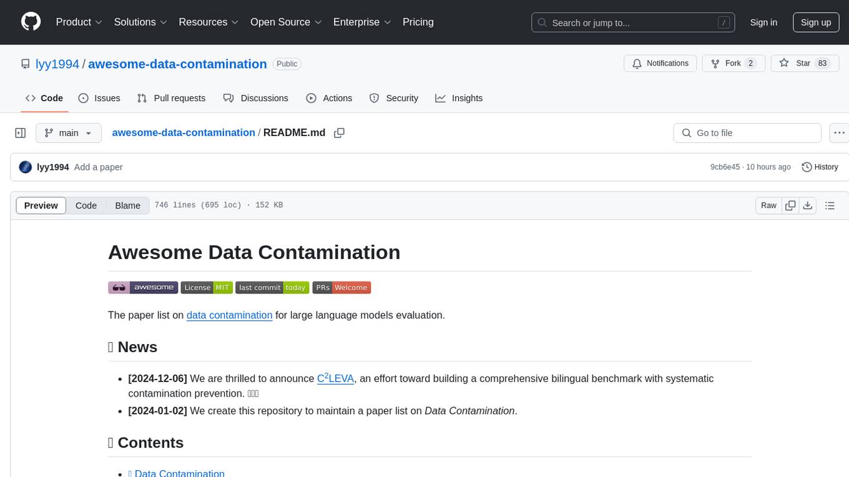Expand the Product menu
Viewport: 849px width, 477px height.
[79, 22]
